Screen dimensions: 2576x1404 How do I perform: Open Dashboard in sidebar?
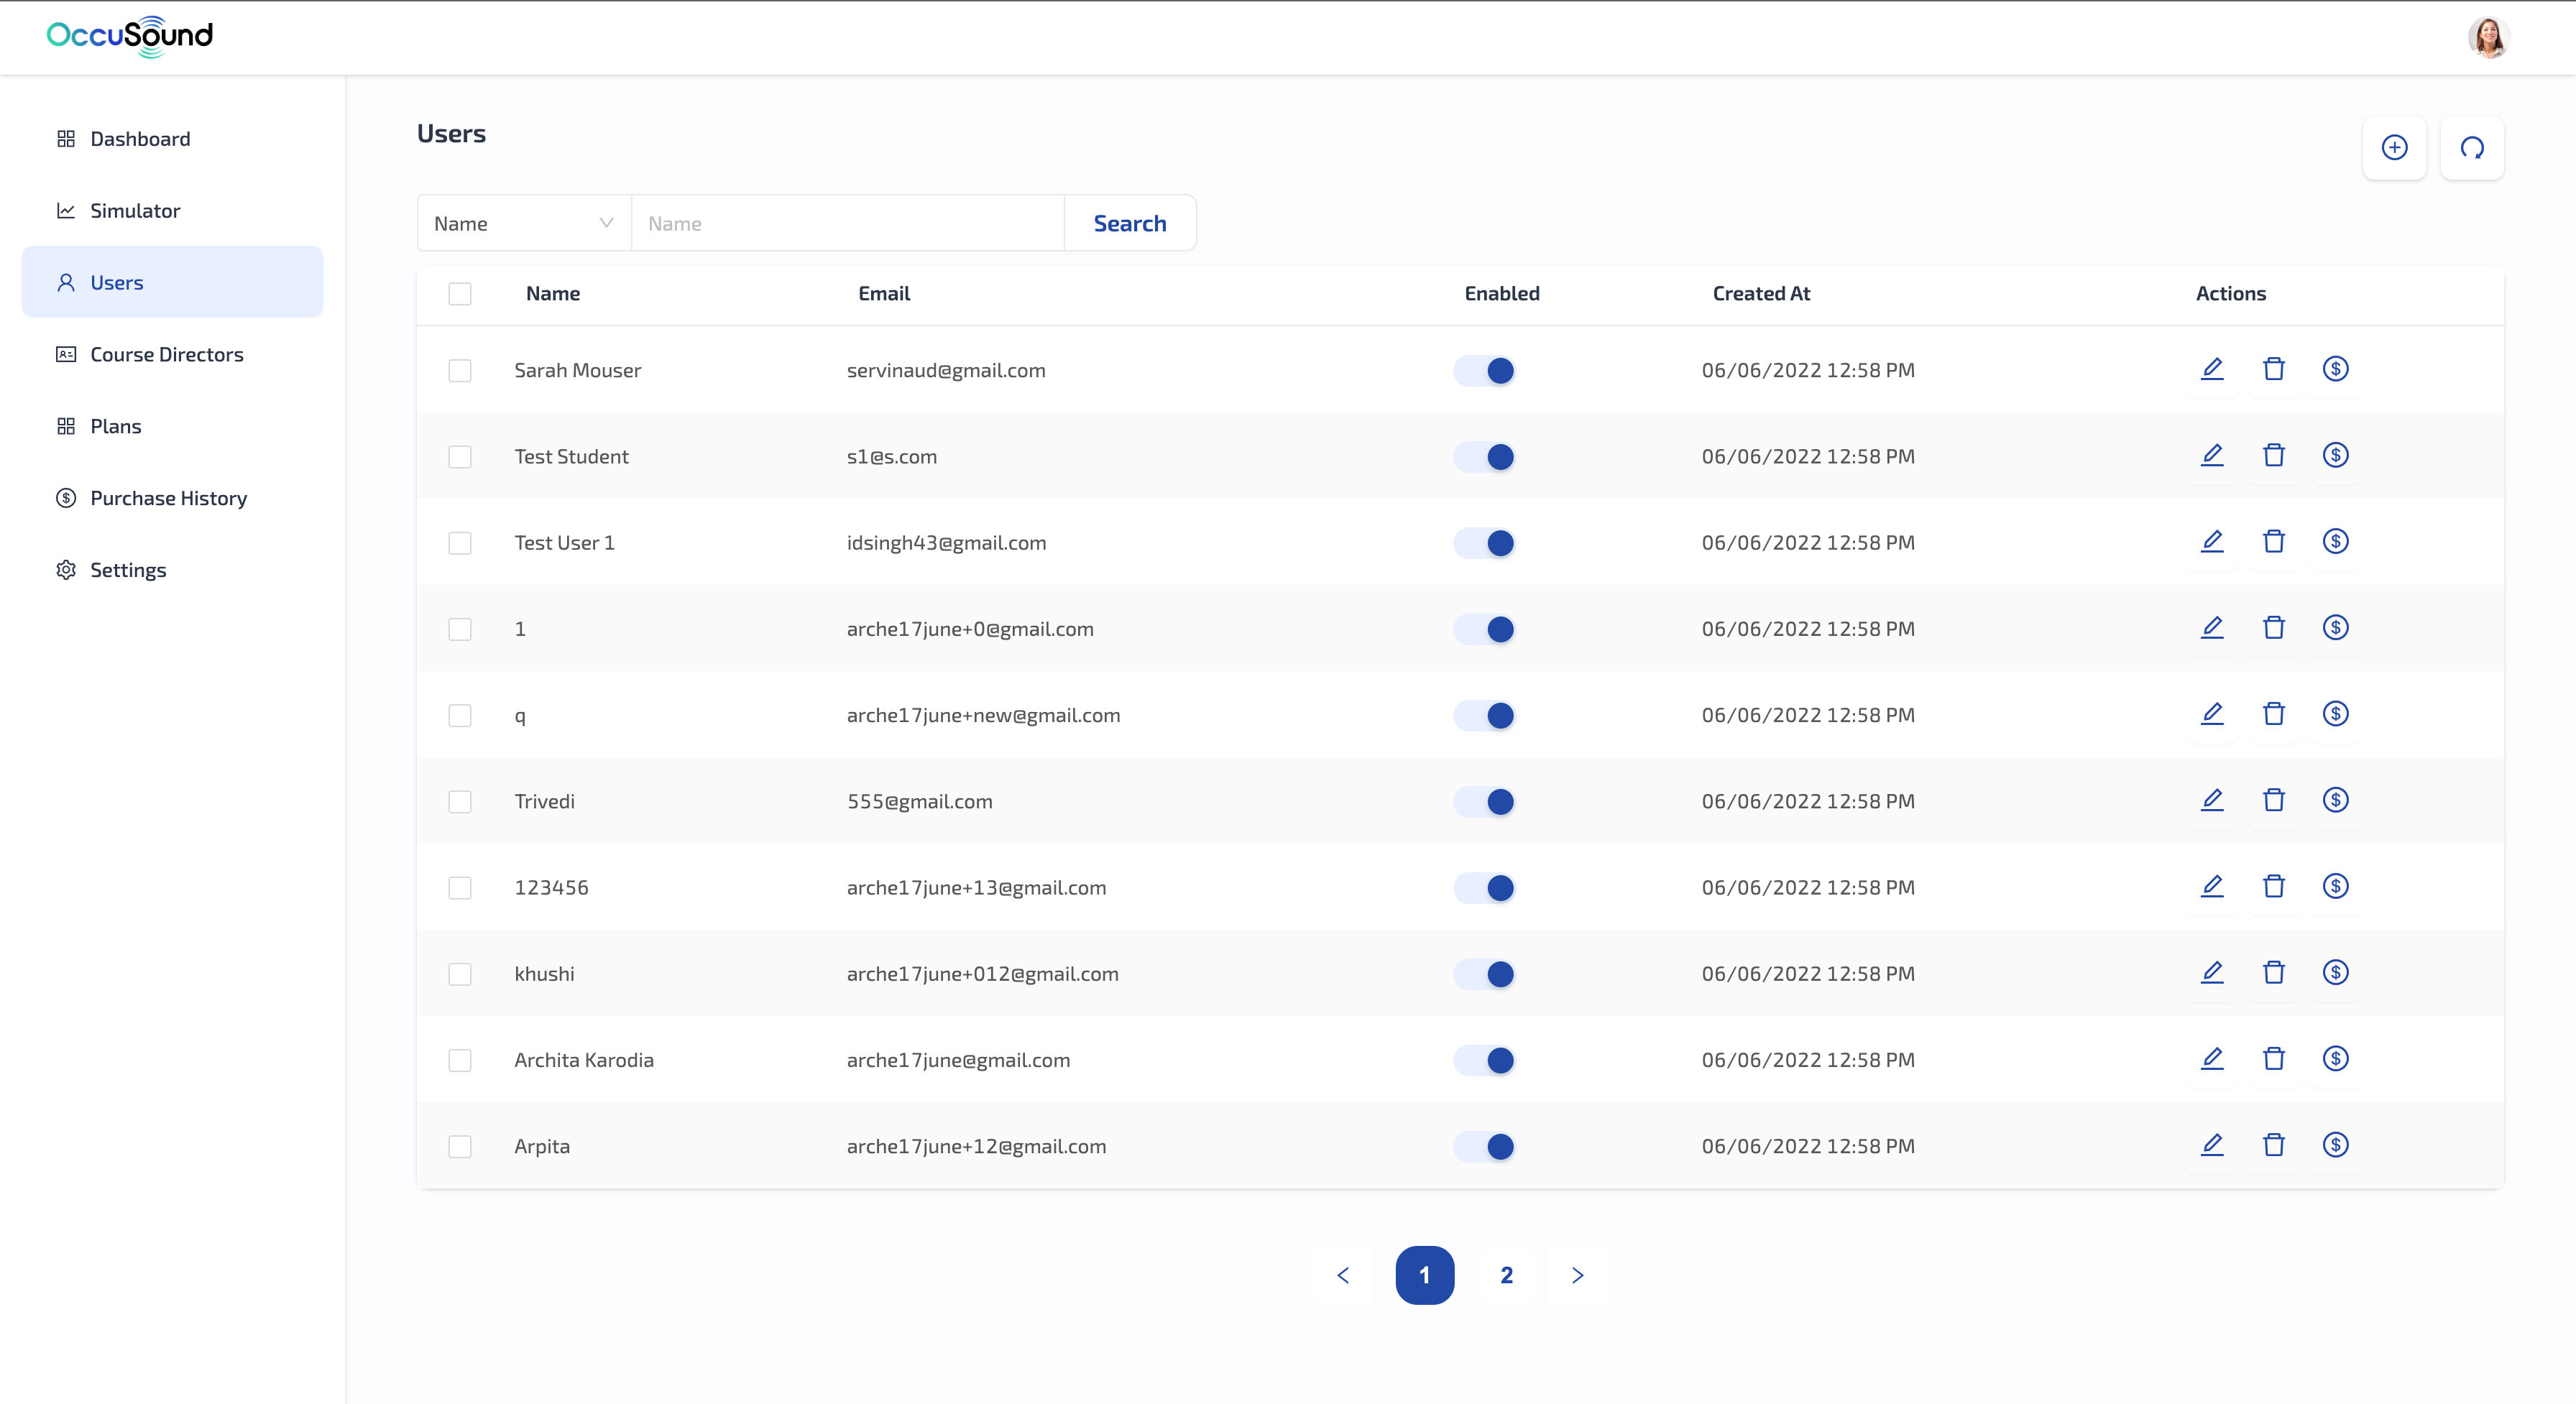click(x=172, y=139)
